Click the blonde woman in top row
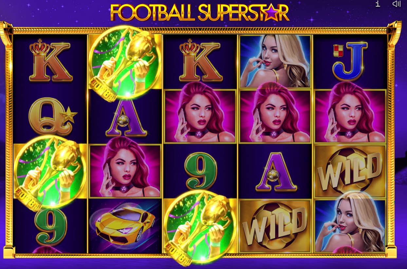The height and width of the screenshot is (269, 407). click(x=275, y=61)
